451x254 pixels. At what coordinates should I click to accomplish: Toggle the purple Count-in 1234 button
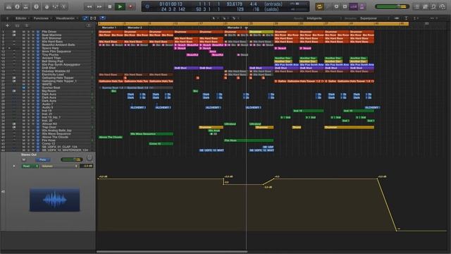354,6
